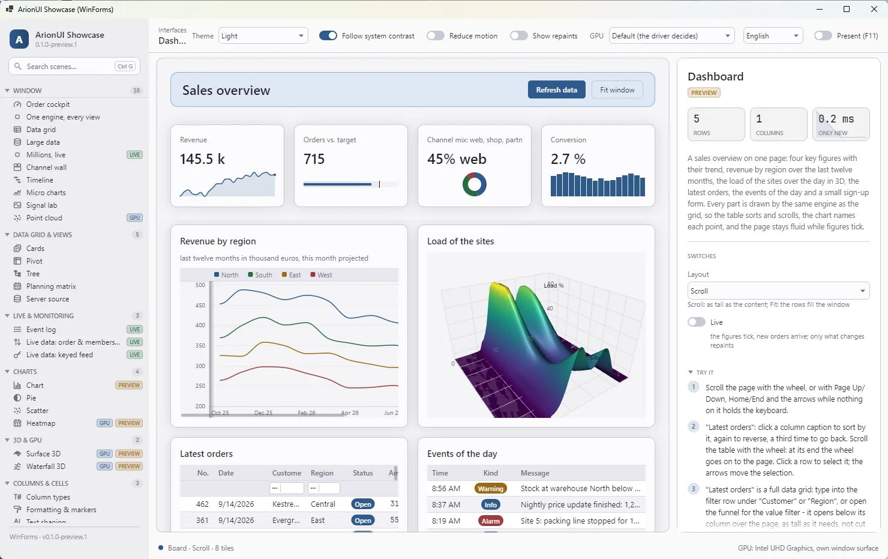
Task: Open the Large data database icon
Action: pos(17,142)
